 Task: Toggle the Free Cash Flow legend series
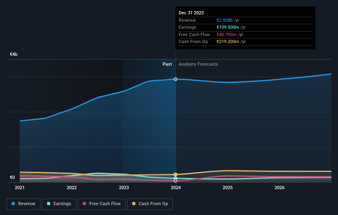102,204
